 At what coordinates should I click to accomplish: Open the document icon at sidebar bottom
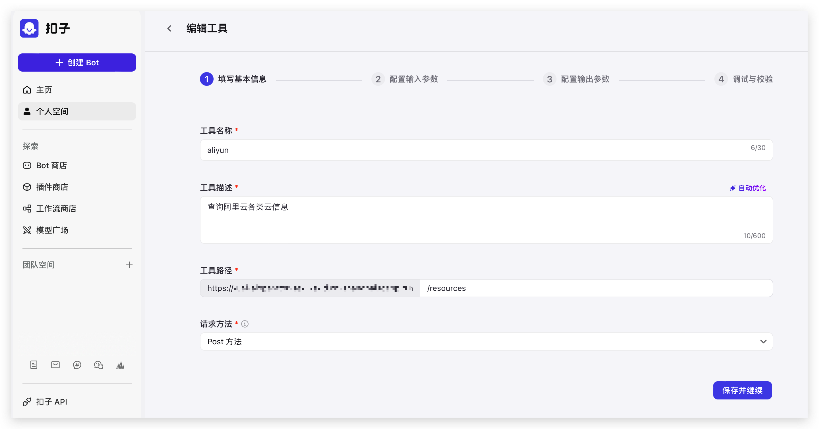click(34, 365)
